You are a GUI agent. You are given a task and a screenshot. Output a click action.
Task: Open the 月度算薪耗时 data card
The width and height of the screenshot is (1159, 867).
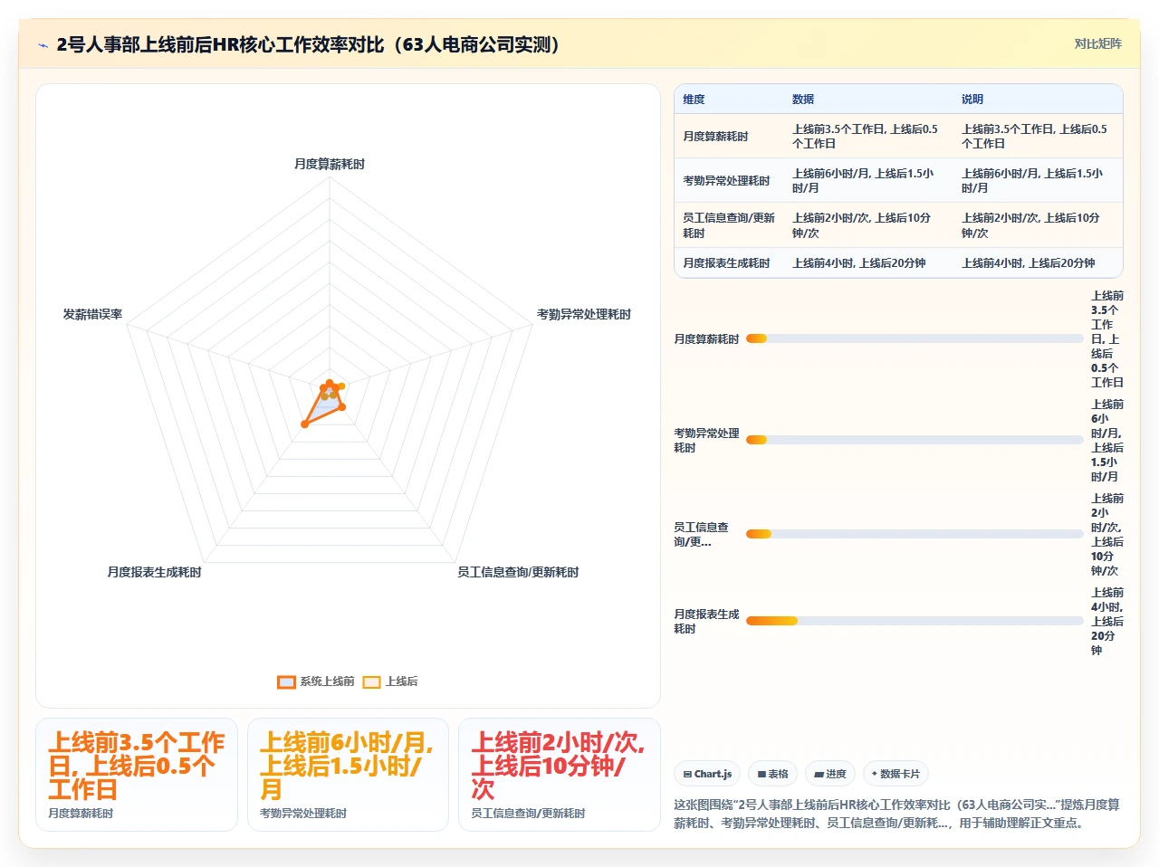tap(137, 775)
